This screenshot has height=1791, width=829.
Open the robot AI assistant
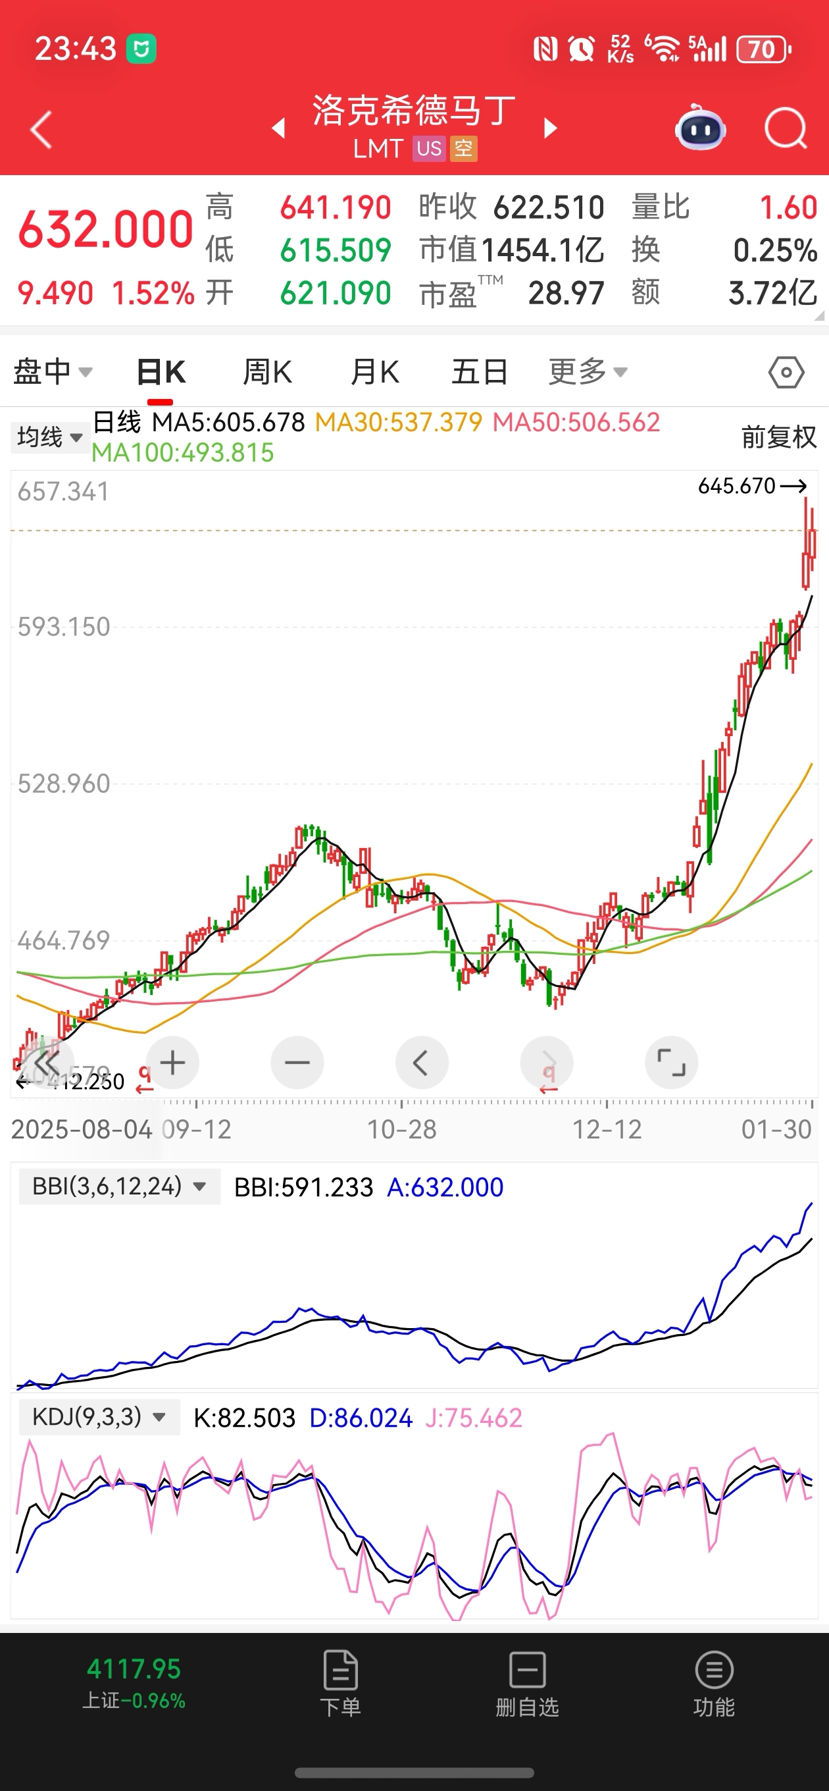701,128
